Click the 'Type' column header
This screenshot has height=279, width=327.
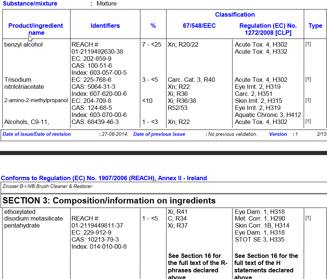coord(315,26)
